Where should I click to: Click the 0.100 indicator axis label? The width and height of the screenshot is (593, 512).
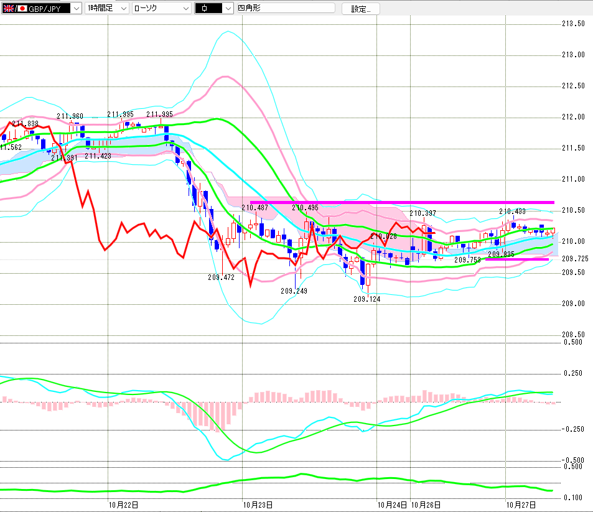click(x=573, y=498)
